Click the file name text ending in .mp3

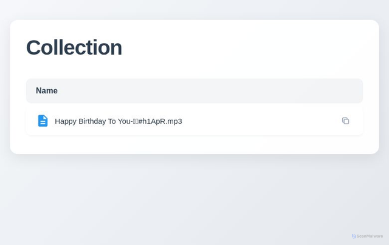pos(118,121)
